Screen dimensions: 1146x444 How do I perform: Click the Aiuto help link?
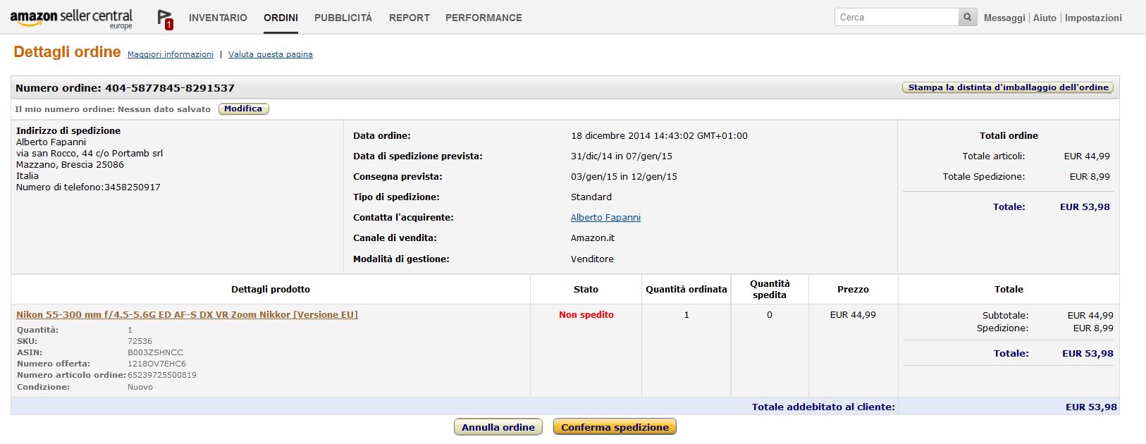[1045, 18]
